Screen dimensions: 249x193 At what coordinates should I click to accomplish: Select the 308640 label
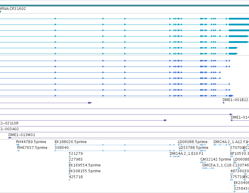click(x=62, y=148)
